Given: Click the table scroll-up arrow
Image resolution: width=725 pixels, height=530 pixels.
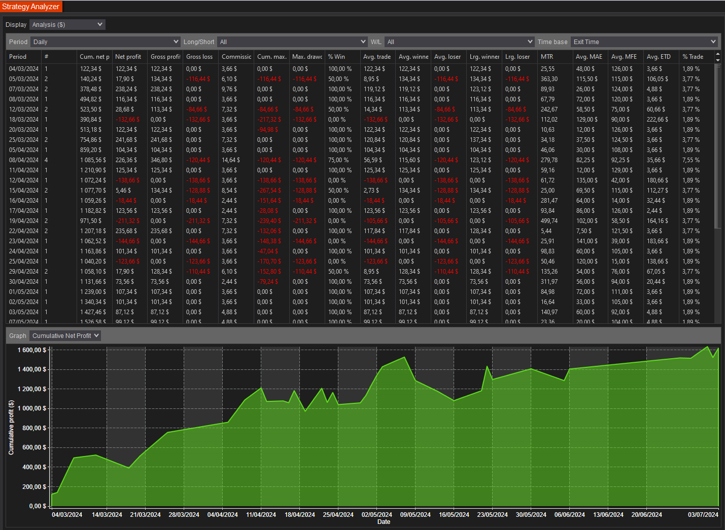Looking at the screenshot, I should [717, 54].
